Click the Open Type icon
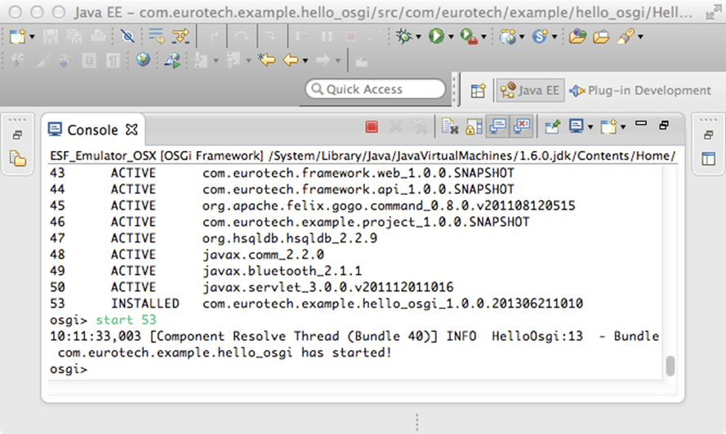This screenshot has width=726, height=434. pyautogui.click(x=577, y=36)
